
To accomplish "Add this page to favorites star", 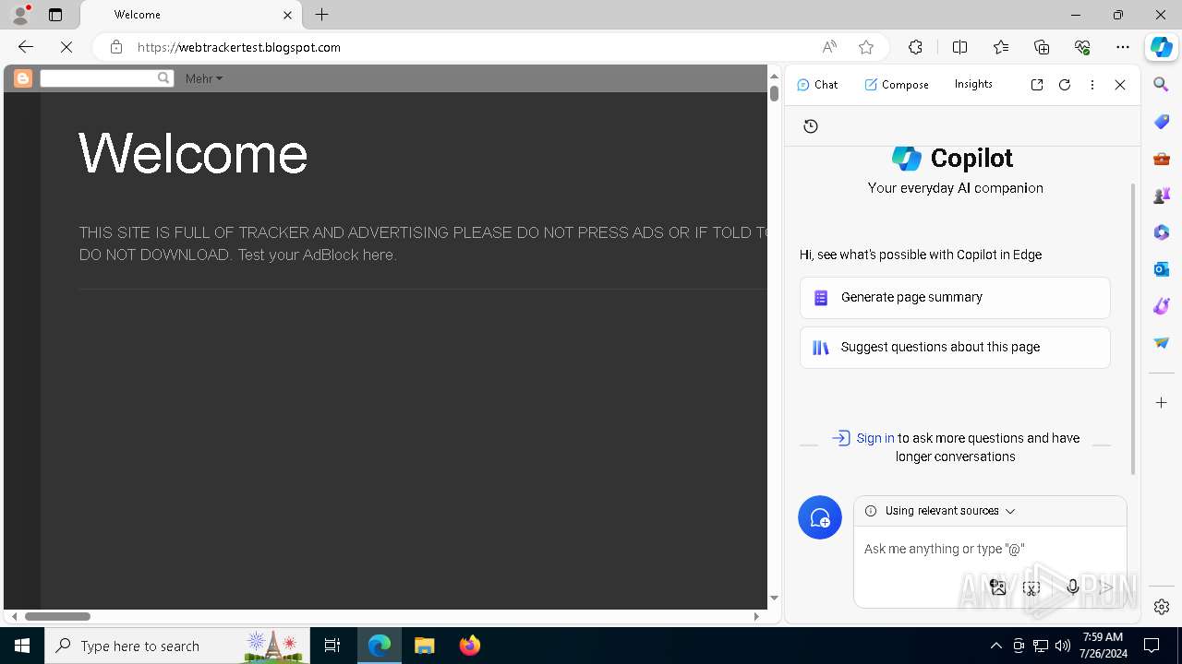I will [x=865, y=47].
